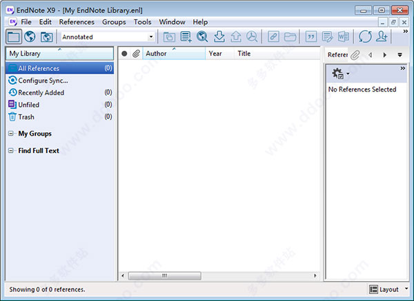Go to next reference arrow

(385, 55)
